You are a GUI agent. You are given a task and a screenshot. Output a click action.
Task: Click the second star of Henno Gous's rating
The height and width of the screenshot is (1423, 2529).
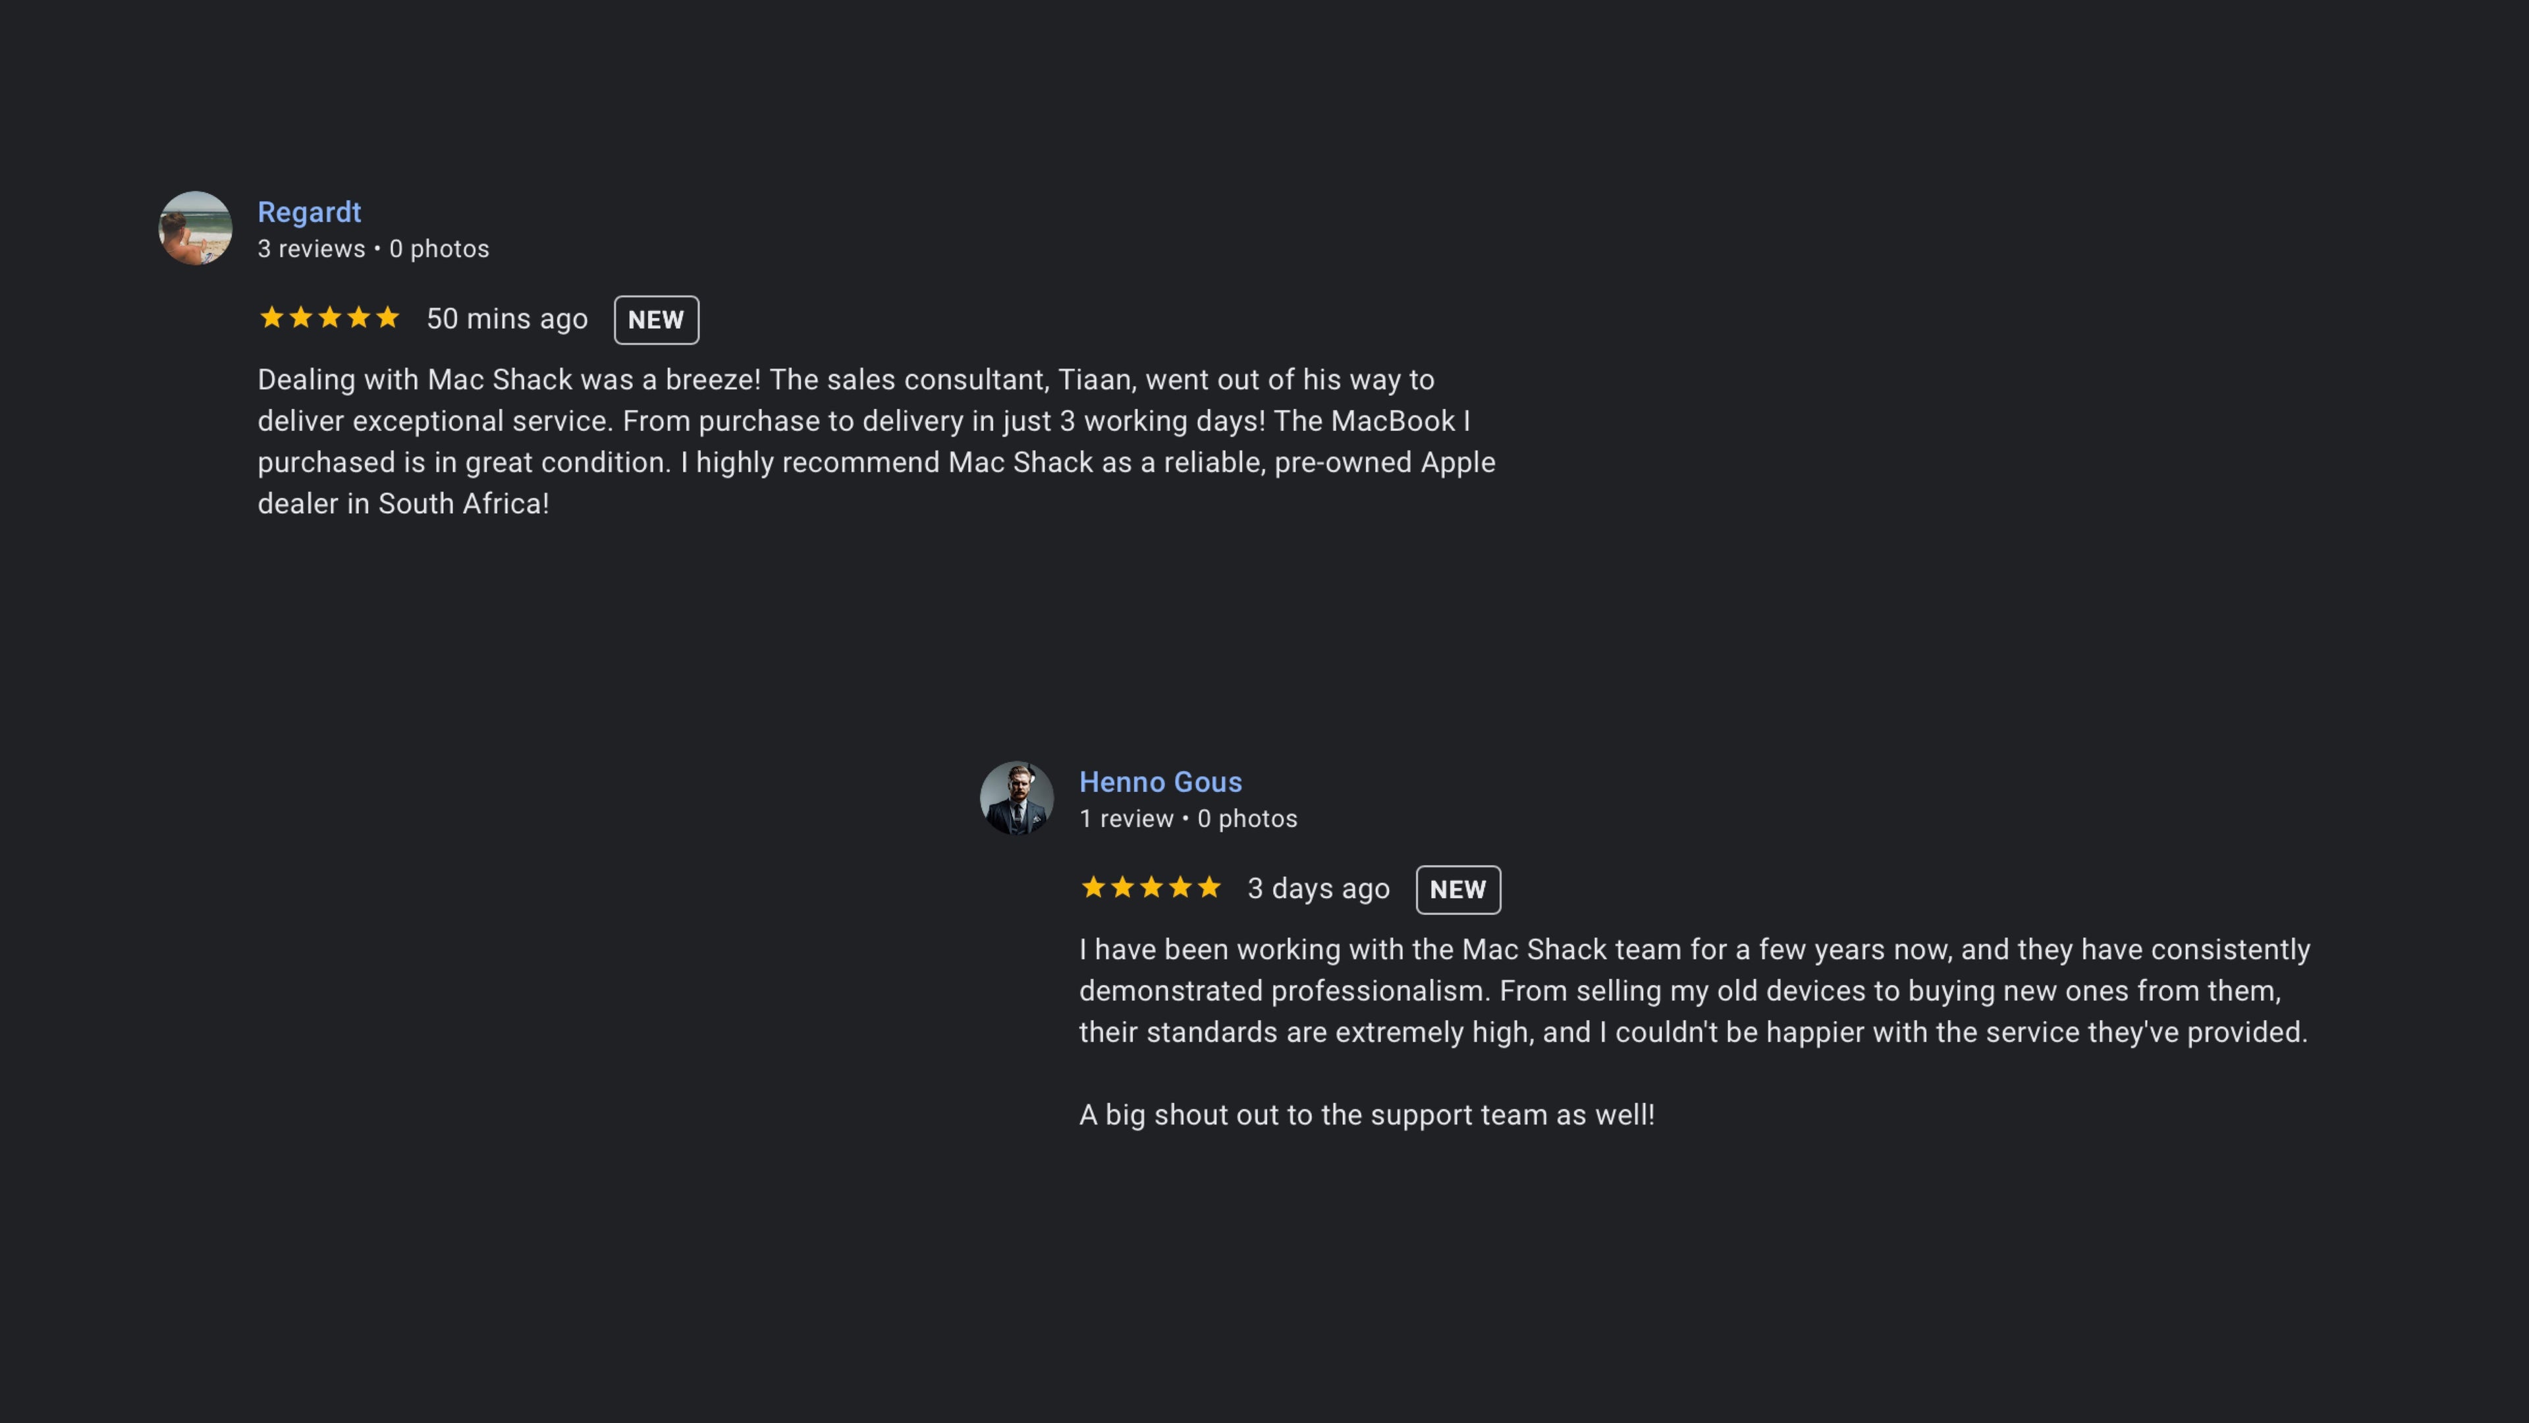[1122, 887]
